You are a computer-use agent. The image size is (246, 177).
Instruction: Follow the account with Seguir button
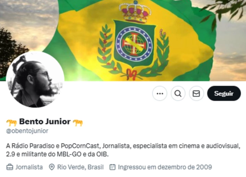click(x=224, y=93)
